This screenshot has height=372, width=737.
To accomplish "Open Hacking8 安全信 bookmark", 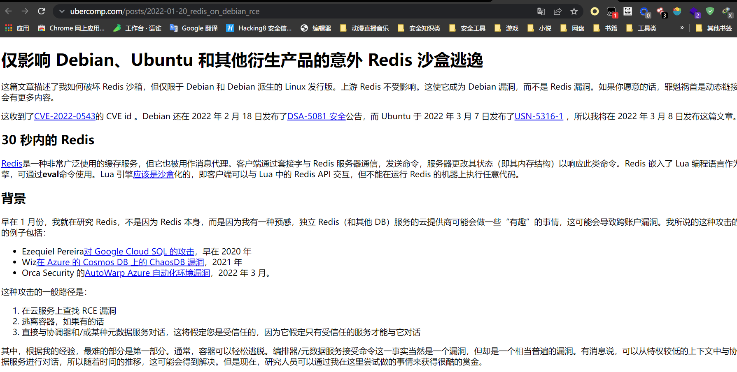I will tap(259, 28).
